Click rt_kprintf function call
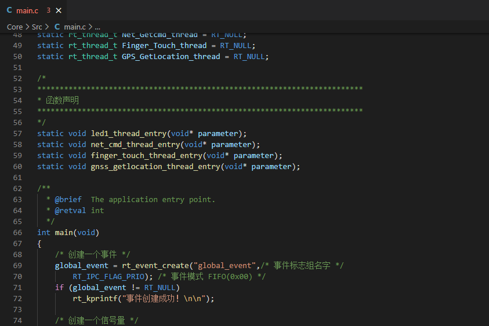This screenshot has width=489, height=326. 95,299
